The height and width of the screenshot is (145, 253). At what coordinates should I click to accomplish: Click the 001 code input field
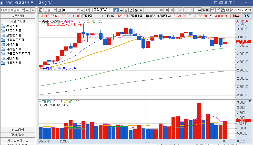pyautogui.click(x=69, y=10)
